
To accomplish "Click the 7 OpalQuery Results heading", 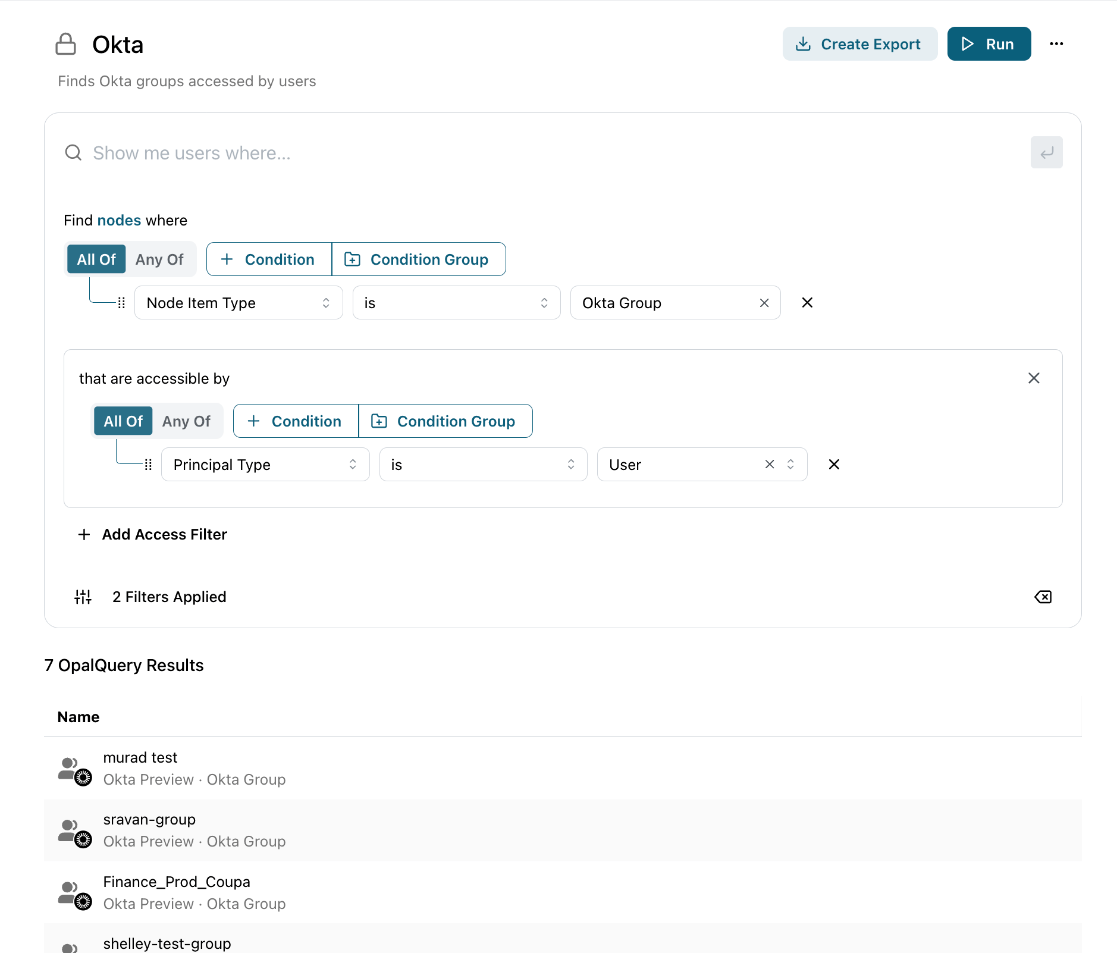I will click(x=124, y=665).
